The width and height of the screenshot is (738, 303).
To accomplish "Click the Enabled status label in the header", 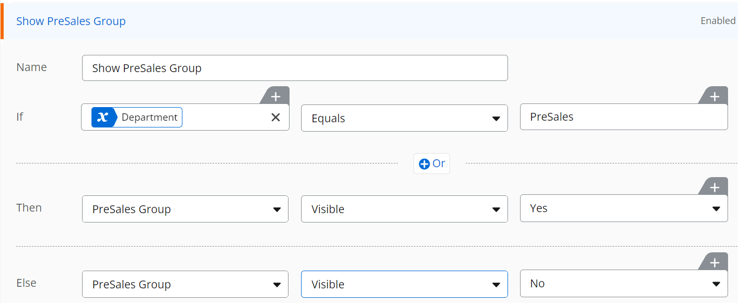I will point(718,21).
